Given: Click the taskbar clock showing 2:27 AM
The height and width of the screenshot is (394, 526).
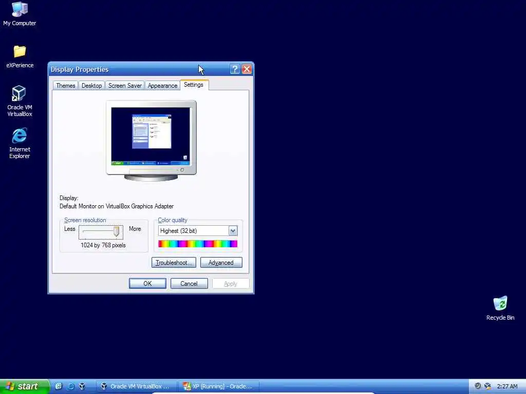Looking at the screenshot, I should 507,386.
